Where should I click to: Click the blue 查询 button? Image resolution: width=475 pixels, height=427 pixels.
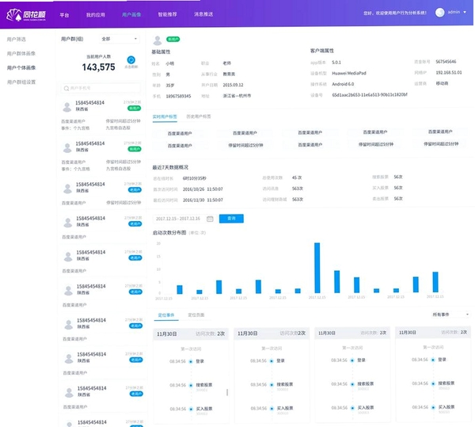pyautogui.click(x=231, y=219)
